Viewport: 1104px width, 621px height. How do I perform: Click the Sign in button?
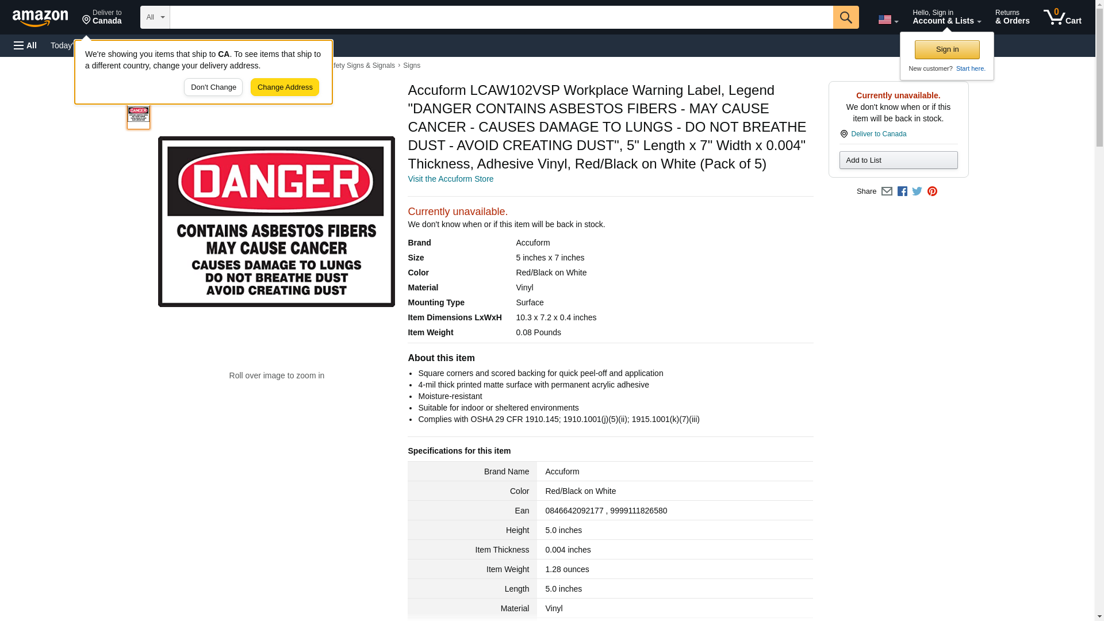click(947, 49)
